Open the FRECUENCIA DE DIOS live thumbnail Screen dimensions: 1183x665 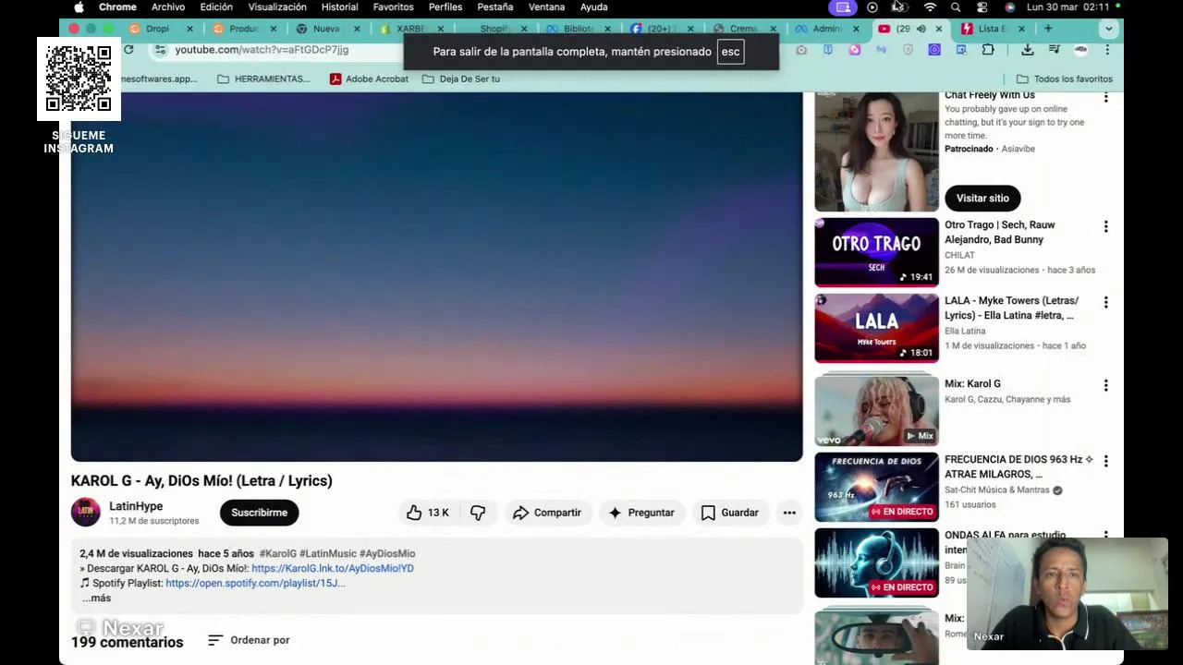[876, 488]
